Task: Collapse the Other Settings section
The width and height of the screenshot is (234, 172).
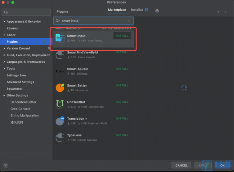Action: (4, 95)
